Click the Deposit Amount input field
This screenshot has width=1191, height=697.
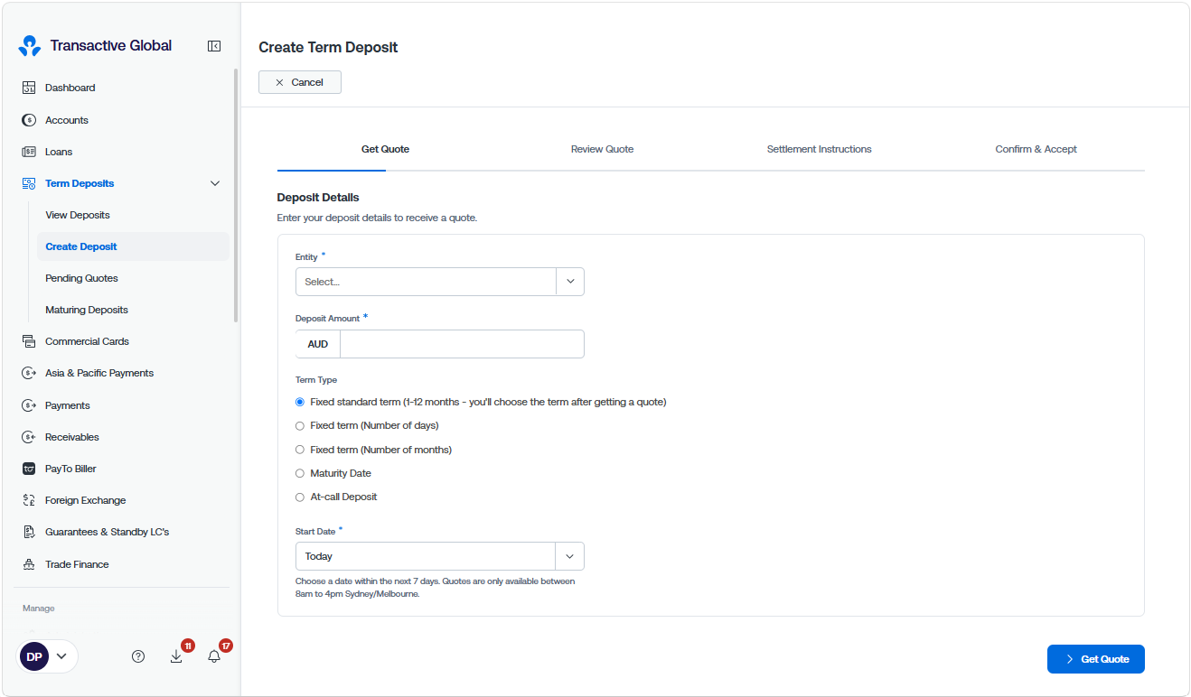462,344
